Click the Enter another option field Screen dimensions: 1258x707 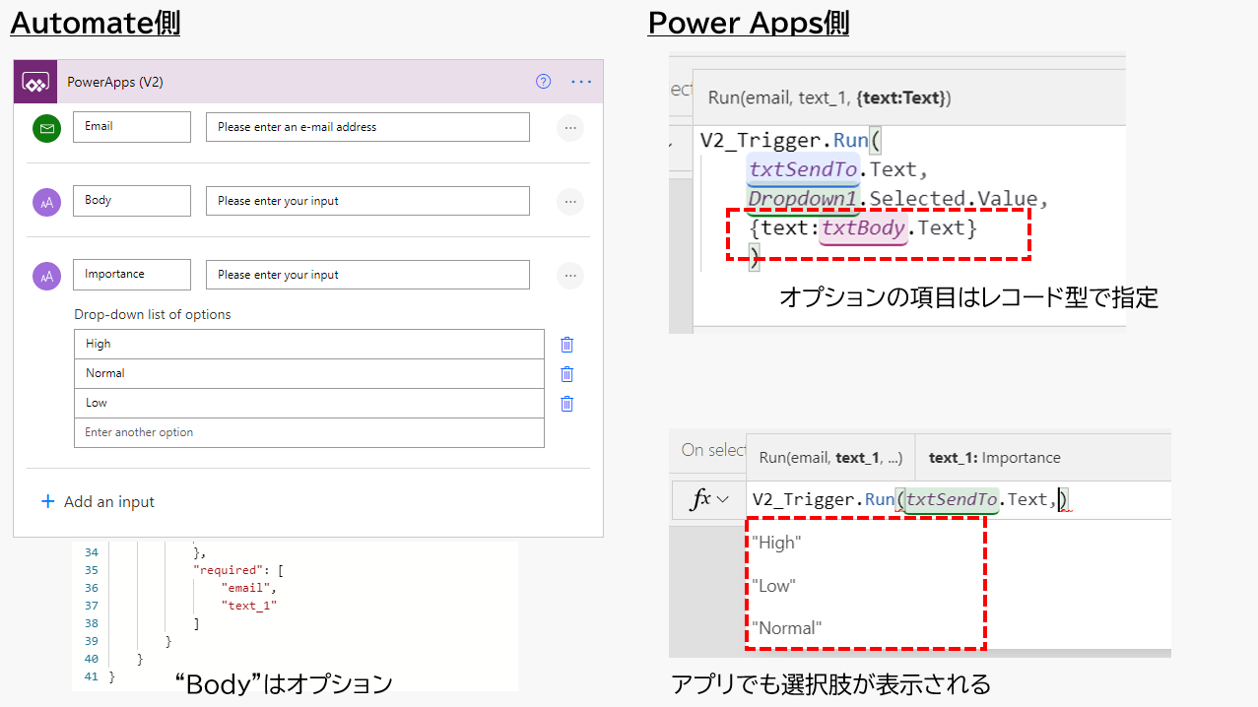click(309, 432)
